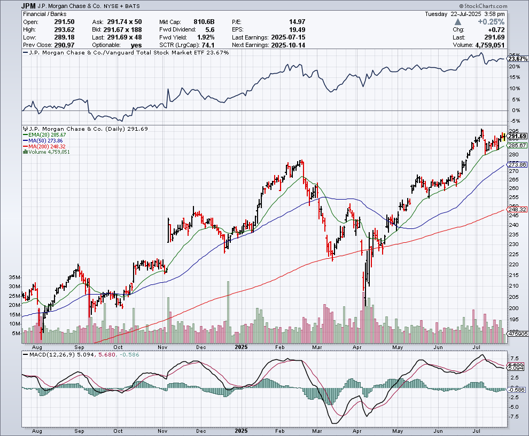
Task: Click the 5M label on the volume axis
Action: 16,333
